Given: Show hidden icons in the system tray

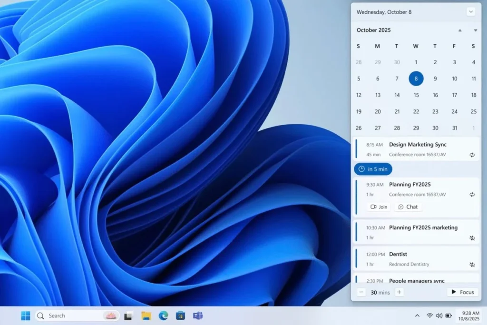Looking at the screenshot, I should (418, 315).
